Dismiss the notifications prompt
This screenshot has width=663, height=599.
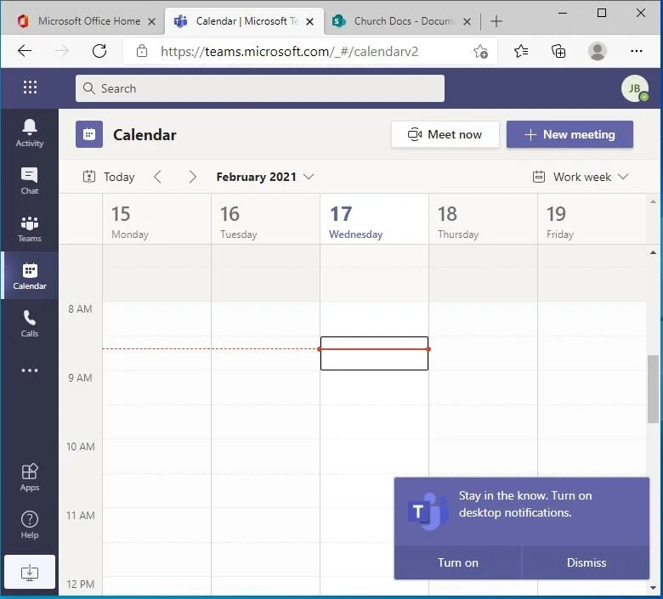point(586,562)
